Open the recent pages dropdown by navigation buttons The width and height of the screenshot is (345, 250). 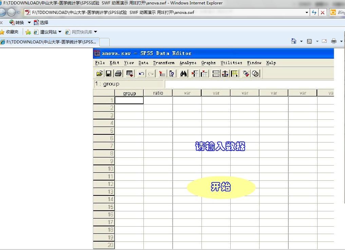19,13
